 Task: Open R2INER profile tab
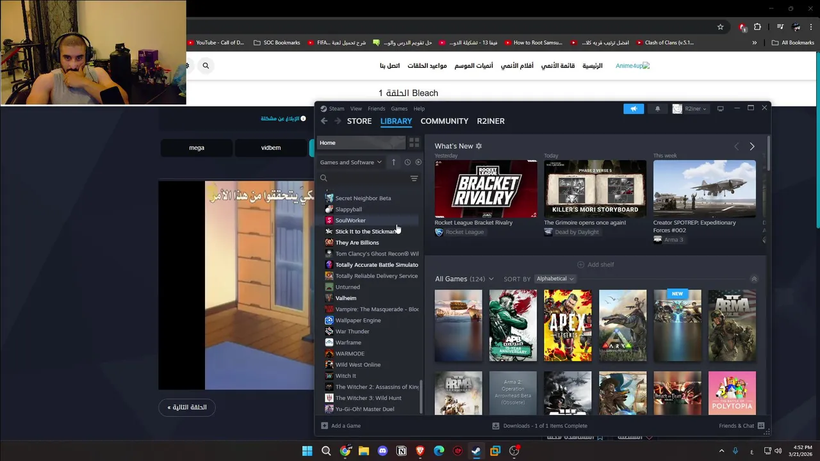pyautogui.click(x=491, y=121)
